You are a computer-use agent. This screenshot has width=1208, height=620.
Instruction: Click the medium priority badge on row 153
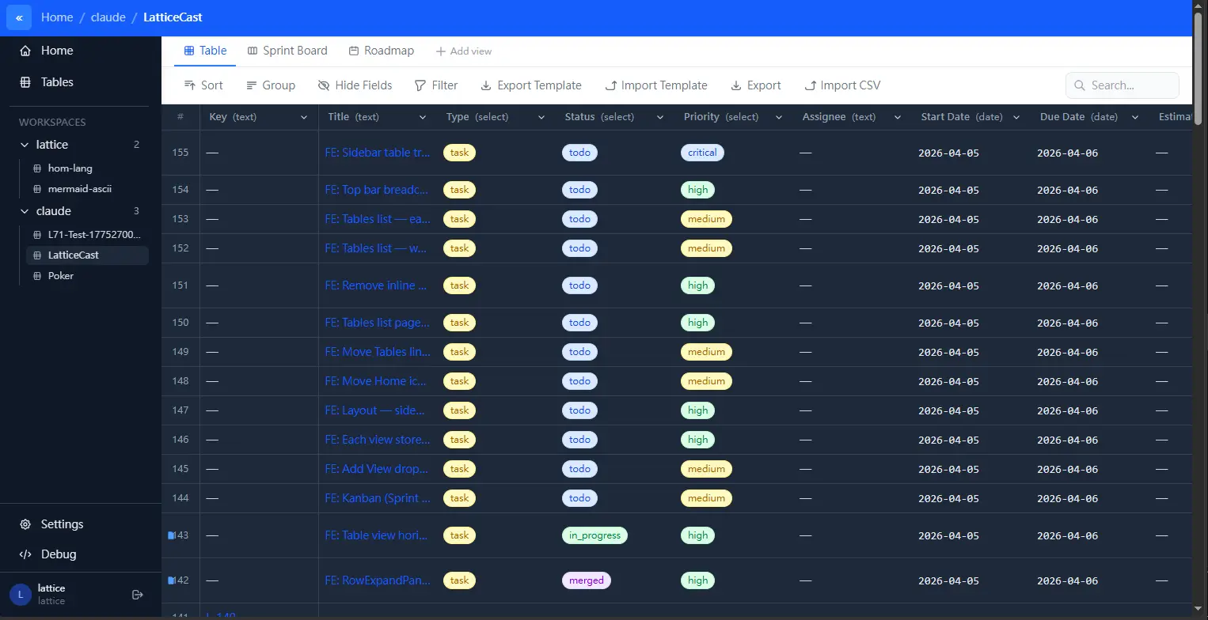pyautogui.click(x=706, y=219)
